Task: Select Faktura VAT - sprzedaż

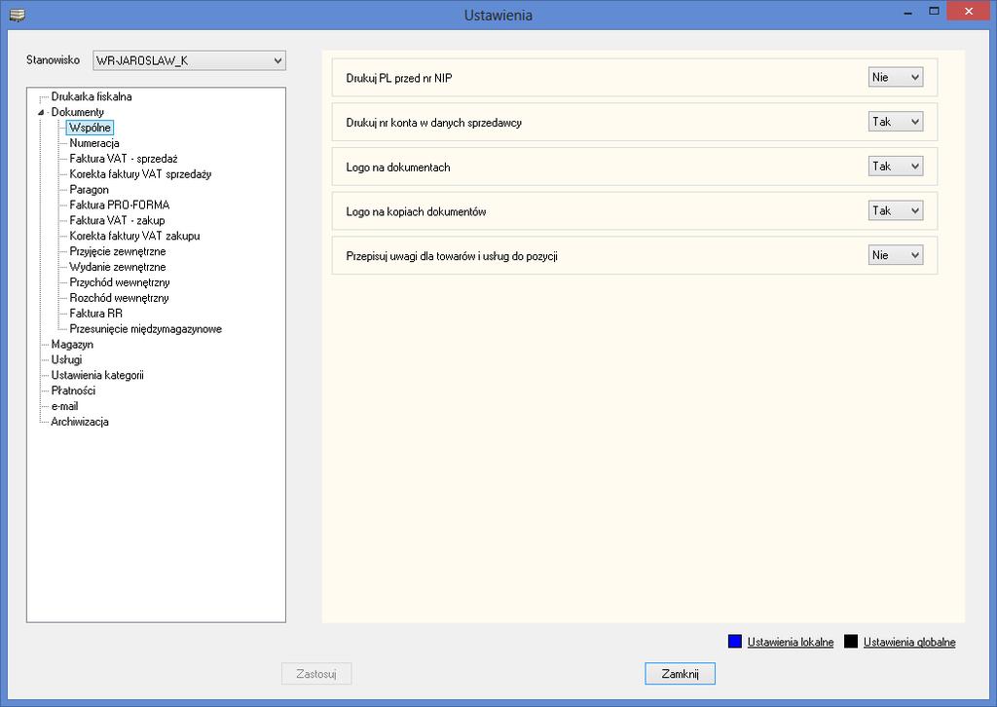Action: coord(124,159)
